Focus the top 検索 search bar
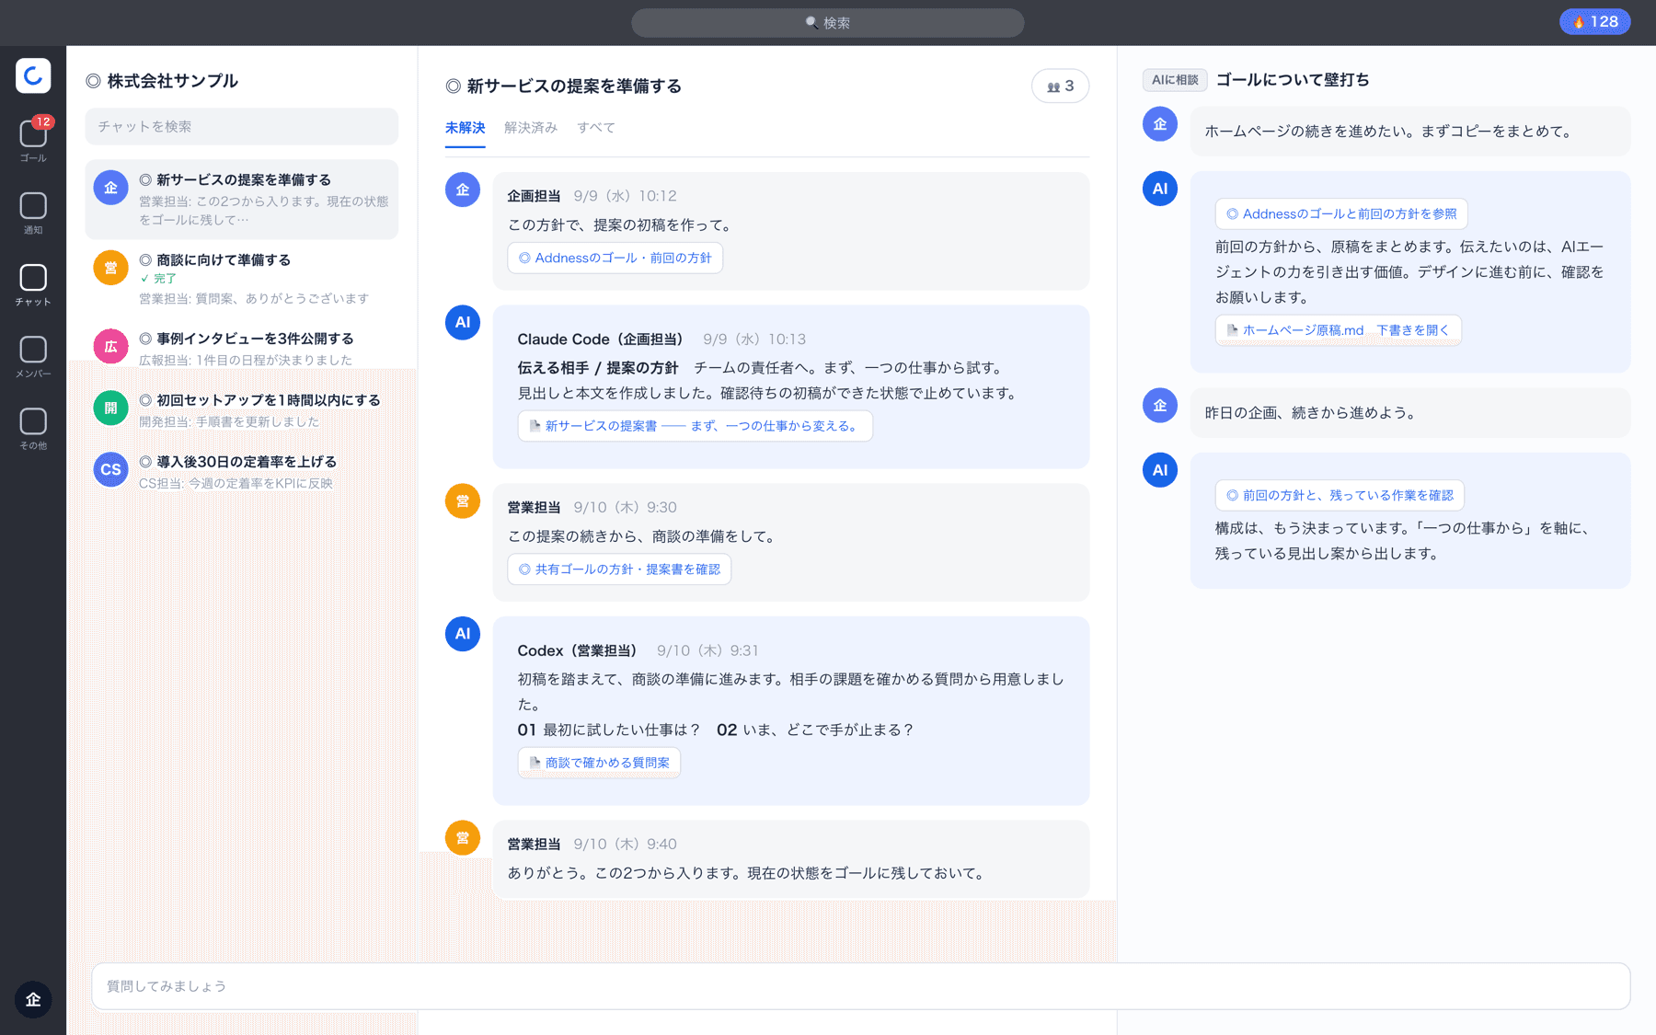This screenshot has width=1656, height=1035. pyautogui.click(x=827, y=23)
